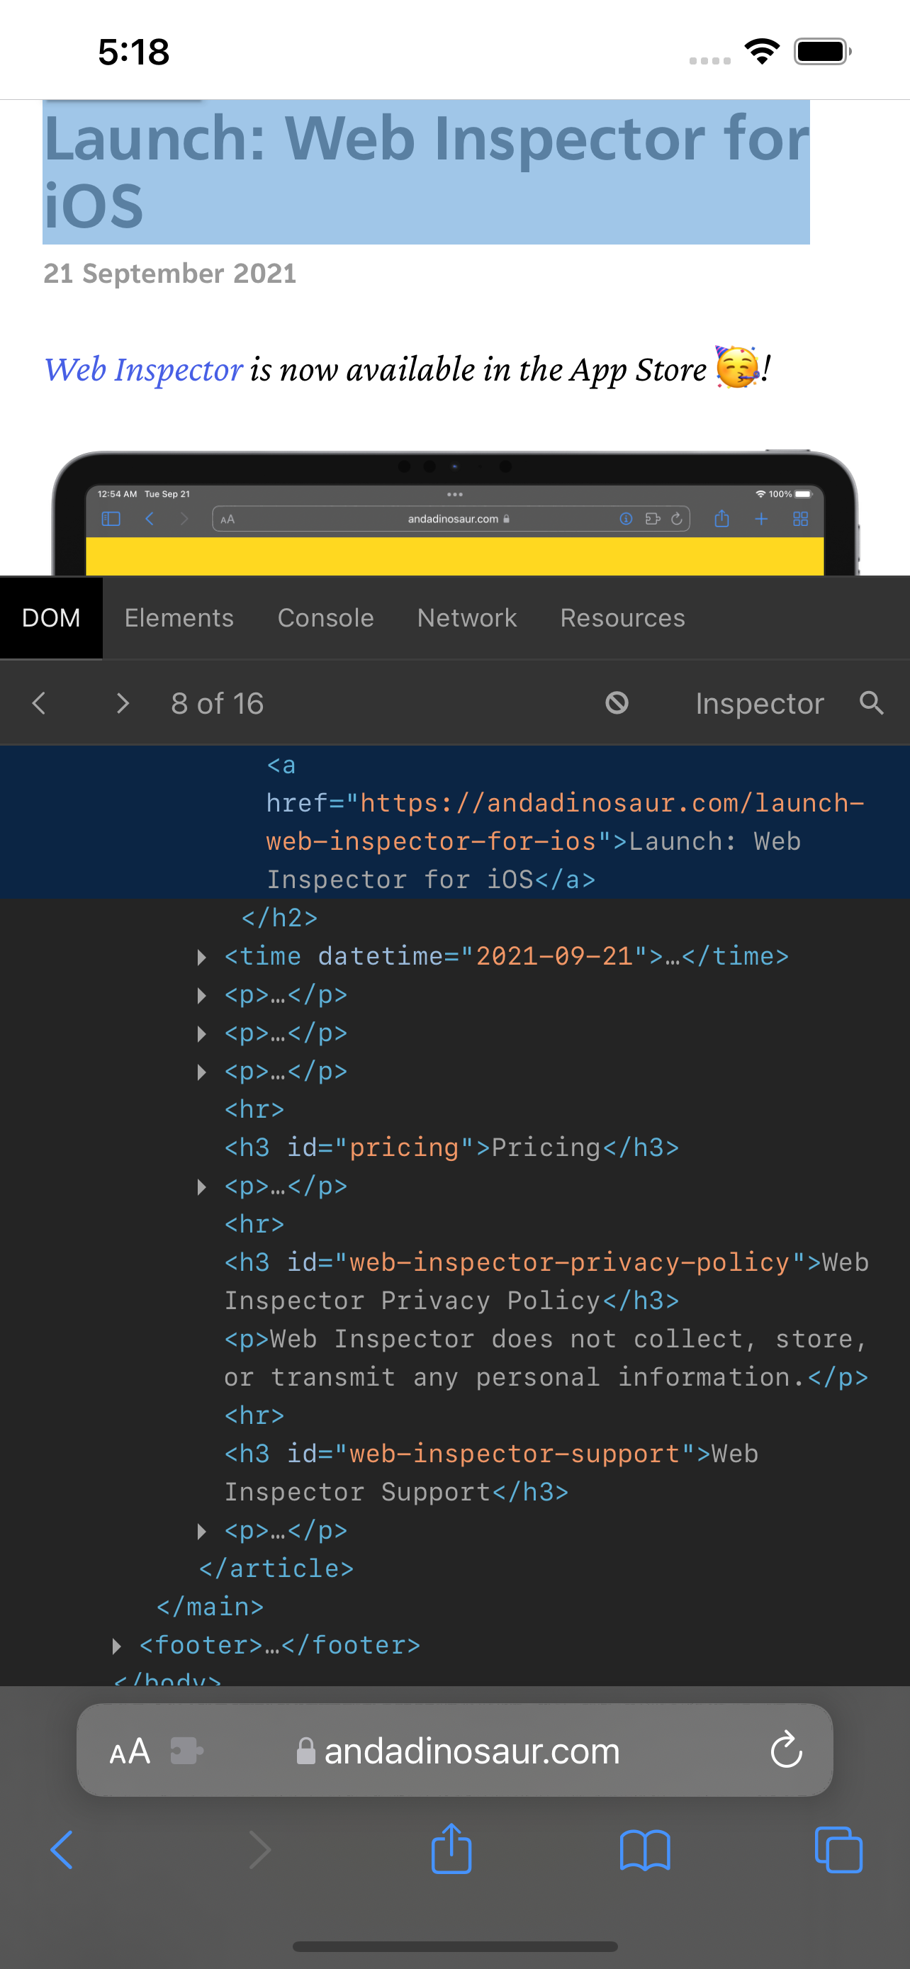Open the Resources tab
The height and width of the screenshot is (1969, 910).
(x=622, y=617)
